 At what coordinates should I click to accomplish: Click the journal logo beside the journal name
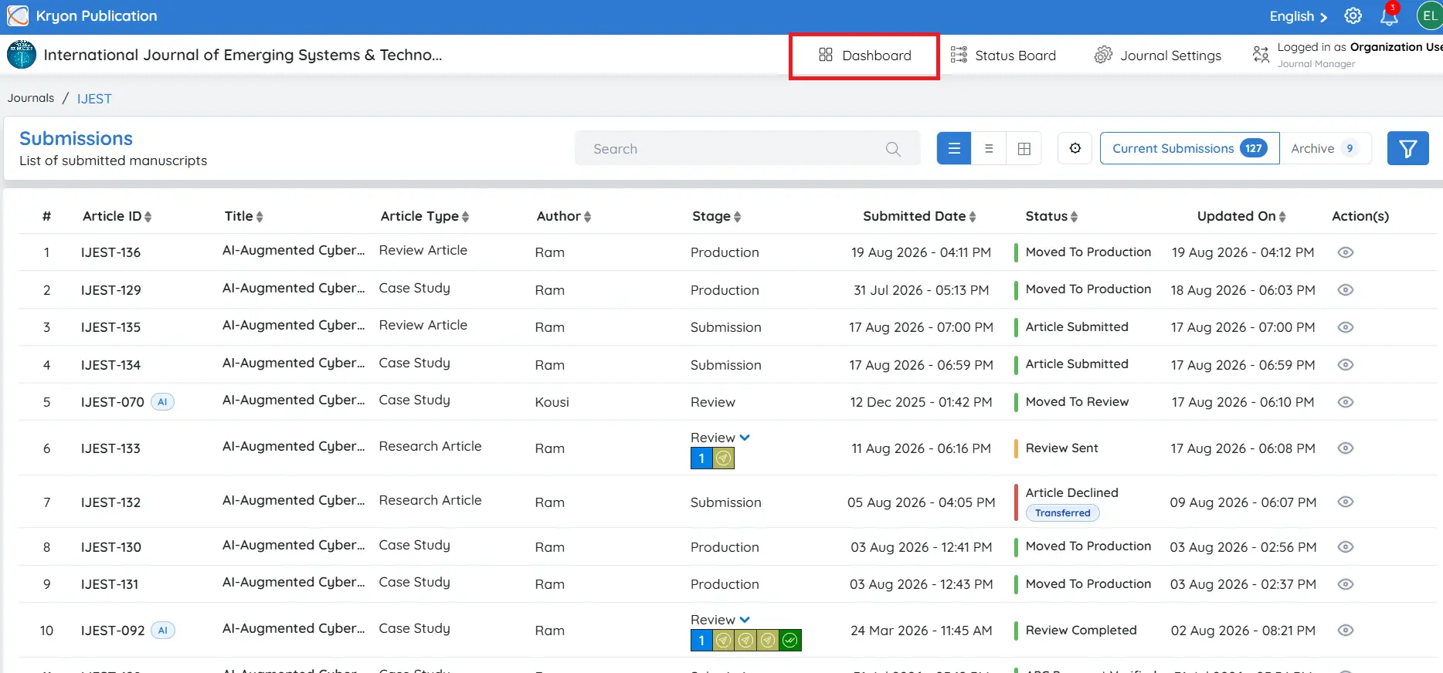coord(21,55)
